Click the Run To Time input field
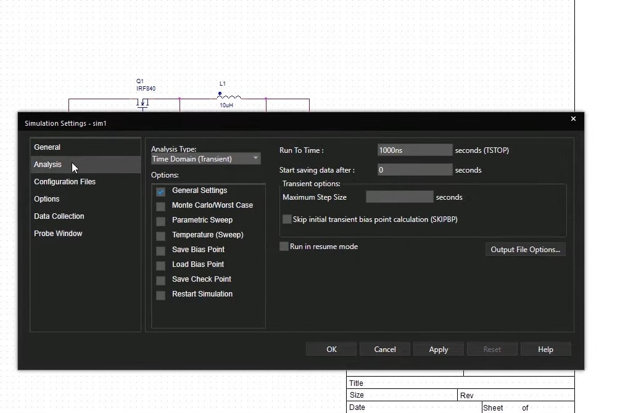Screen dimensions: 620x413 tap(415, 150)
